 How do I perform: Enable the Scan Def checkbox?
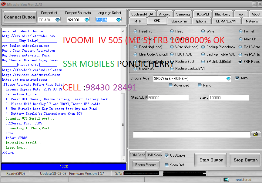[166, 165]
